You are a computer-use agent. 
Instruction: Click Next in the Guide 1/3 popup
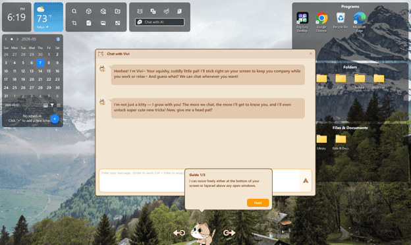258,203
